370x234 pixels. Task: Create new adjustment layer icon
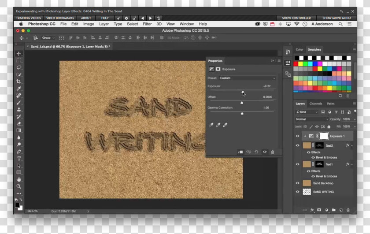click(x=326, y=210)
